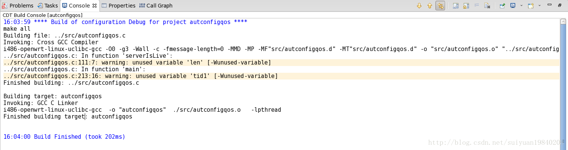
Task: Toggle word wrap lines icon
Action: [x=476, y=5]
